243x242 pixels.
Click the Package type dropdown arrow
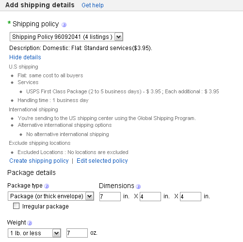pos(89,196)
